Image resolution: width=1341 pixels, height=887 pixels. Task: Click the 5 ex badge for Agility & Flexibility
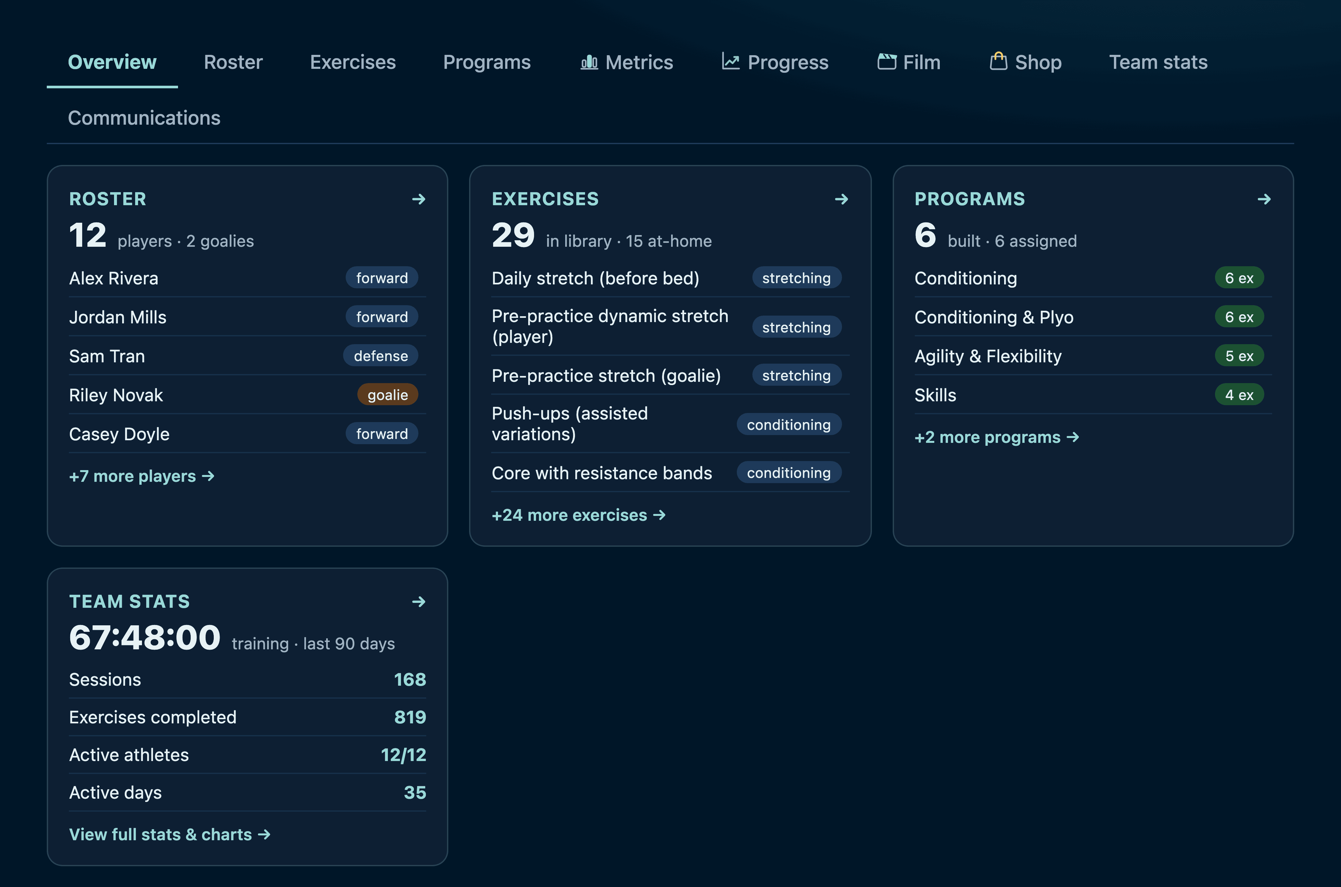click(1239, 356)
